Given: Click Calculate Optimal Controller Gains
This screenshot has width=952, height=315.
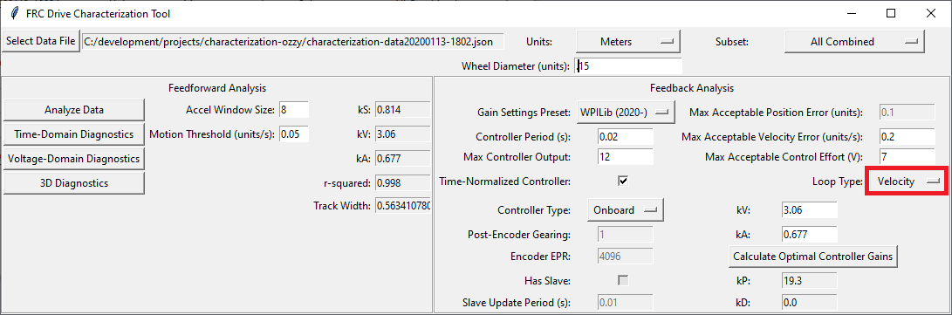Looking at the screenshot, I should [x=813, y=257].
